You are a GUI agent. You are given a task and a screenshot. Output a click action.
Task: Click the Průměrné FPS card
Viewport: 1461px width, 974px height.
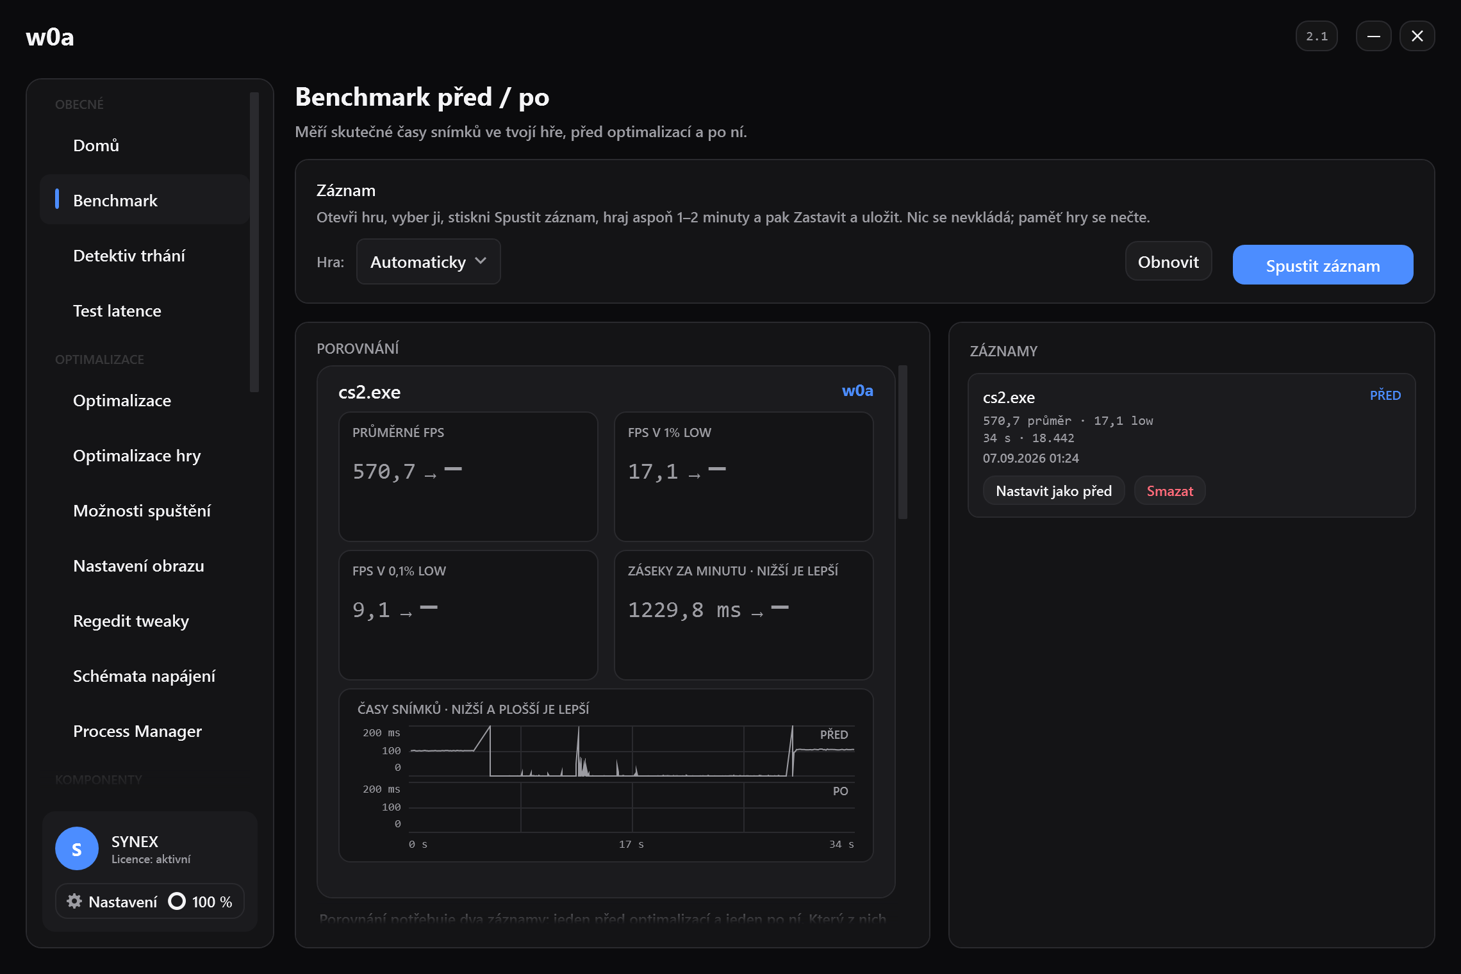pos(468,477)
